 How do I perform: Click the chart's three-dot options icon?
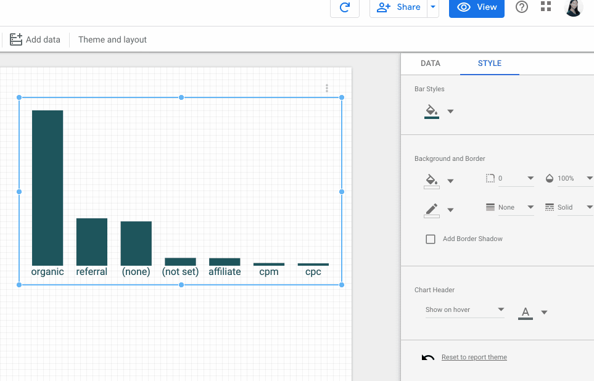[327, 88]
